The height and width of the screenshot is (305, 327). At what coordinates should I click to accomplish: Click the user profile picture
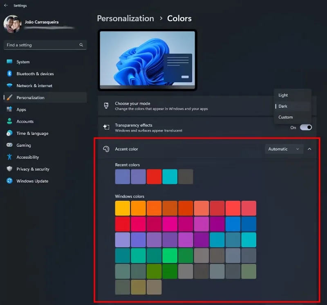[x=13, y=24]
